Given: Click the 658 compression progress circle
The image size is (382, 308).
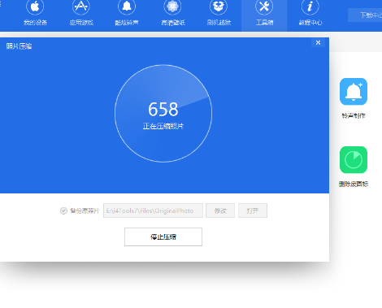Looking at the screenshot, I should [x=163, y=113].
